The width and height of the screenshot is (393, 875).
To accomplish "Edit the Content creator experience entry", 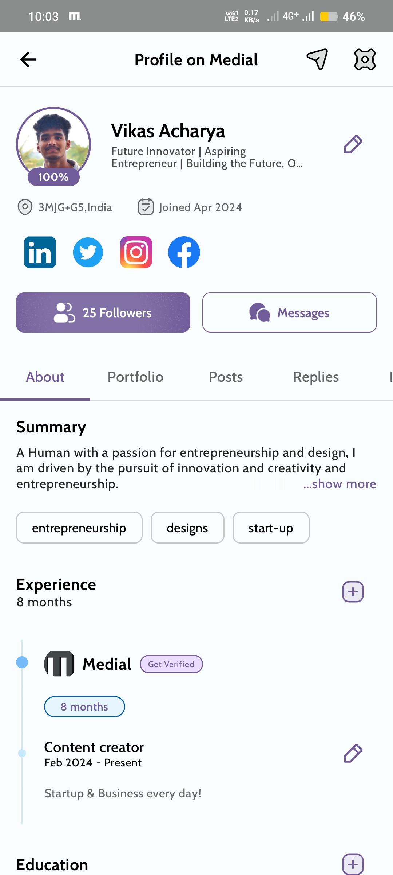I will pyautogui.click(x=353, y=754).
